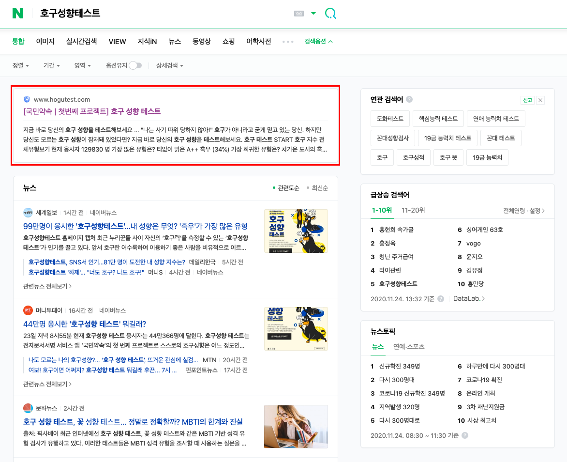
Task: Open the 나도 모르는 나의 호구성향 article
Action: point(113,360)
